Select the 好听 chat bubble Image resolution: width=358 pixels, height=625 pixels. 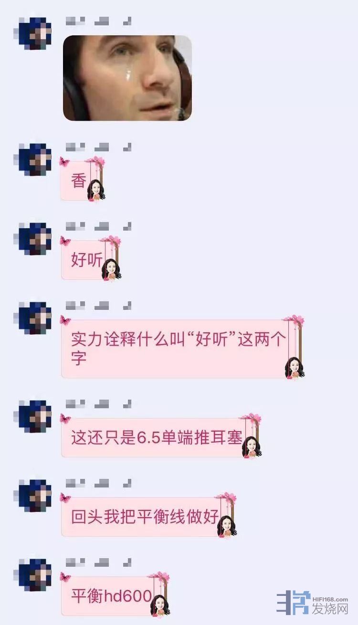(90, 260)
